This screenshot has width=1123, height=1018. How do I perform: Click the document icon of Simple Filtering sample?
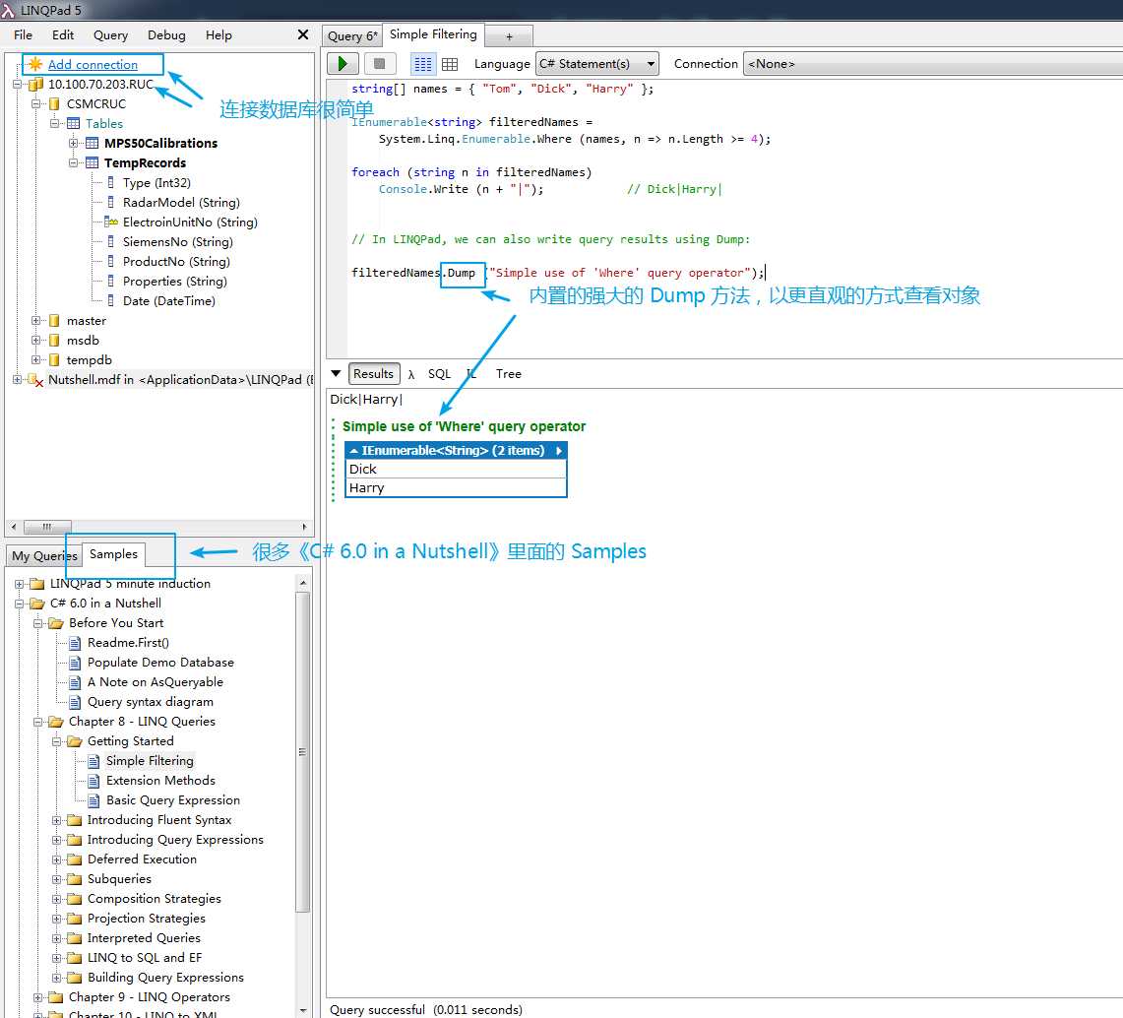(94, 761)
